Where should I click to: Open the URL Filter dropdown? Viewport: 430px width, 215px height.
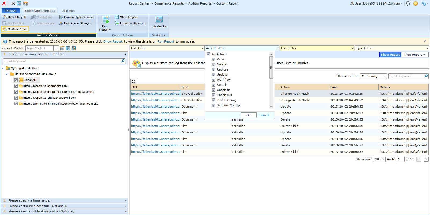point(167,48)
